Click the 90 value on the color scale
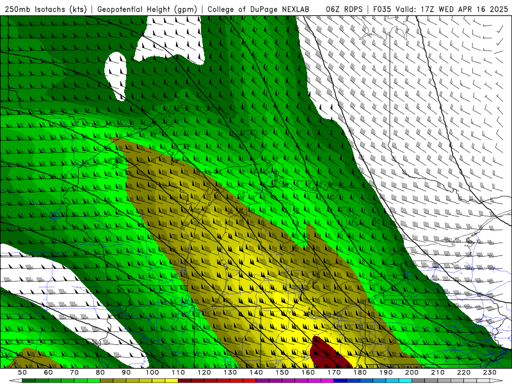Viewport: 512px width, 384px height. coord(126,372)
